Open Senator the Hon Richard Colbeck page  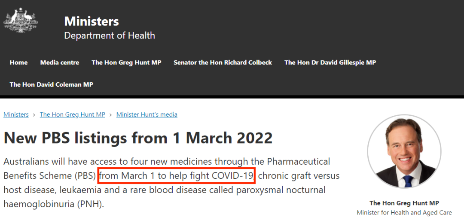click(x=223, y=63)
